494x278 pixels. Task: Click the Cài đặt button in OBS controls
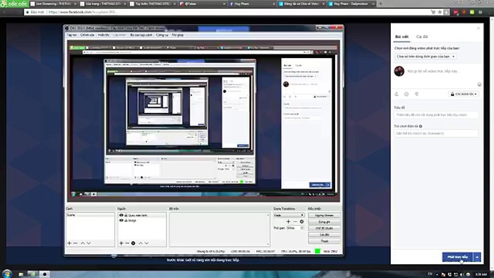(x=324, y=235)
